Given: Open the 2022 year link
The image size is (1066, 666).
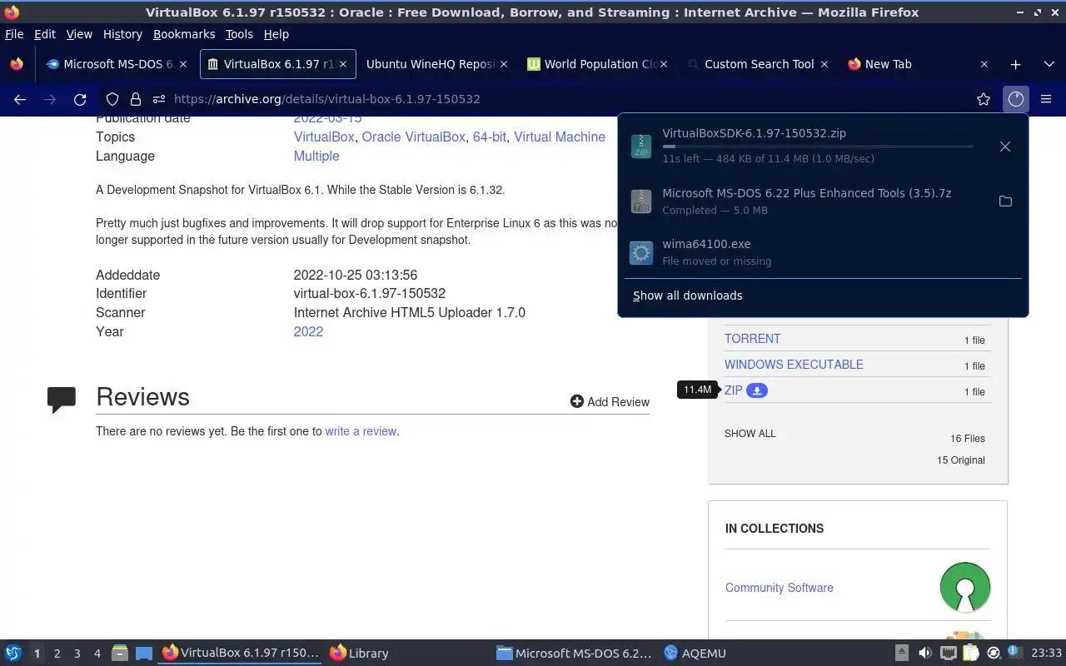Looking at the screenshot, I should [308, 331].
